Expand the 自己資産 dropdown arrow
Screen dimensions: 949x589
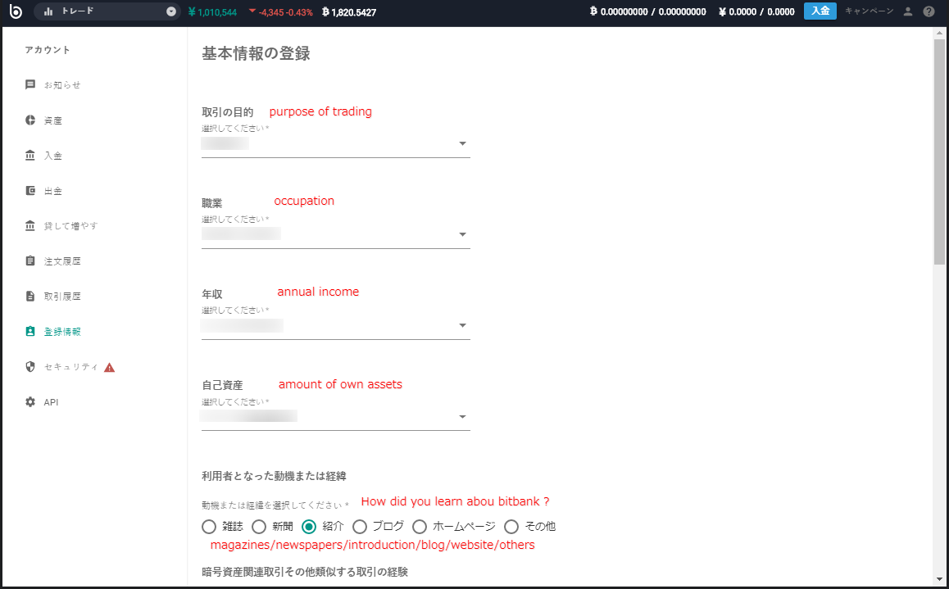(x=462, y=417)
